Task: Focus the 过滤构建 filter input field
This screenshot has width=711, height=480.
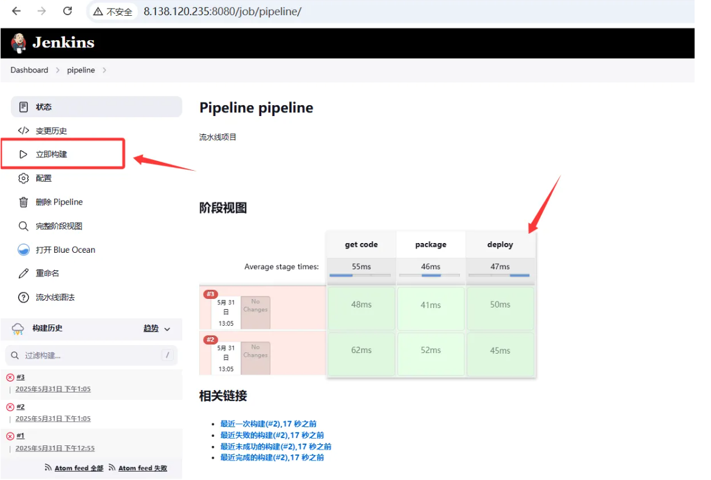Action: pyautogui.click(x=91, y=355)
